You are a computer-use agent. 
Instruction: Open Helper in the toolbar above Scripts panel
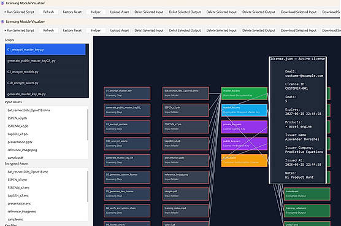point(96,31)
